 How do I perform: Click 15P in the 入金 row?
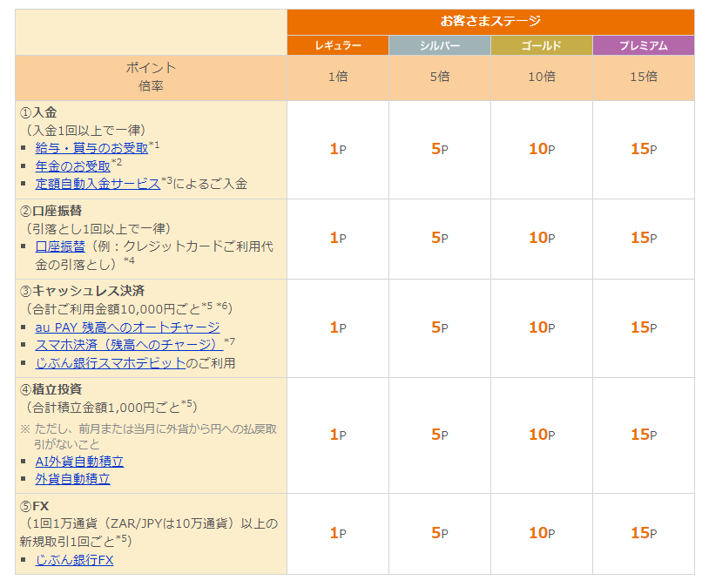(644, 149)
